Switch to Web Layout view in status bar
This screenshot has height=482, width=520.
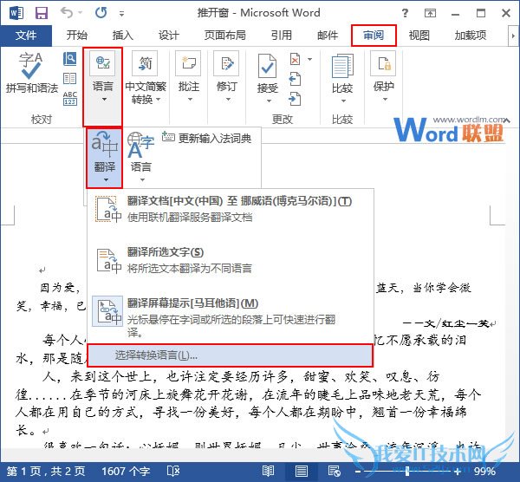(334, 471)
